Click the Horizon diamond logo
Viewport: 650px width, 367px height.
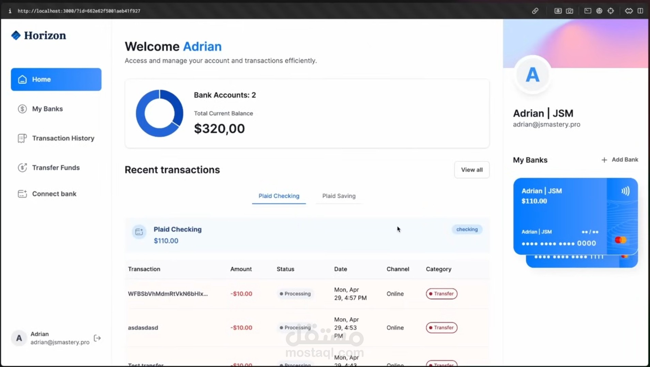pyautogui.click(x=16, y=35)
